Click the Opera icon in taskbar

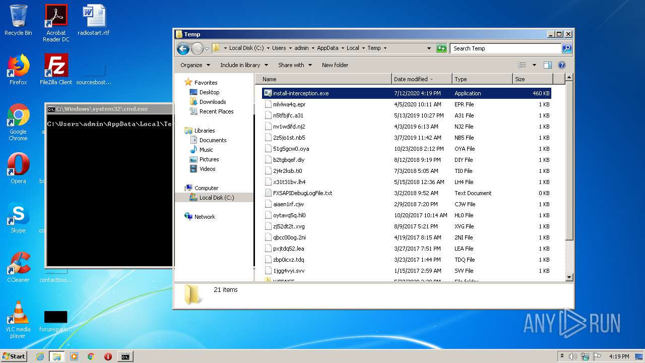click(108, 356)
